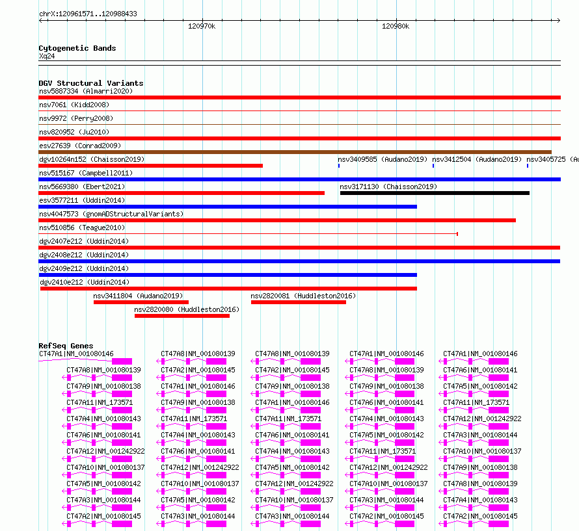Click CT47A8 label heading the second gene column
Image resolution: width=579 pixels, height=531 pixels.
tap(198, 354)
